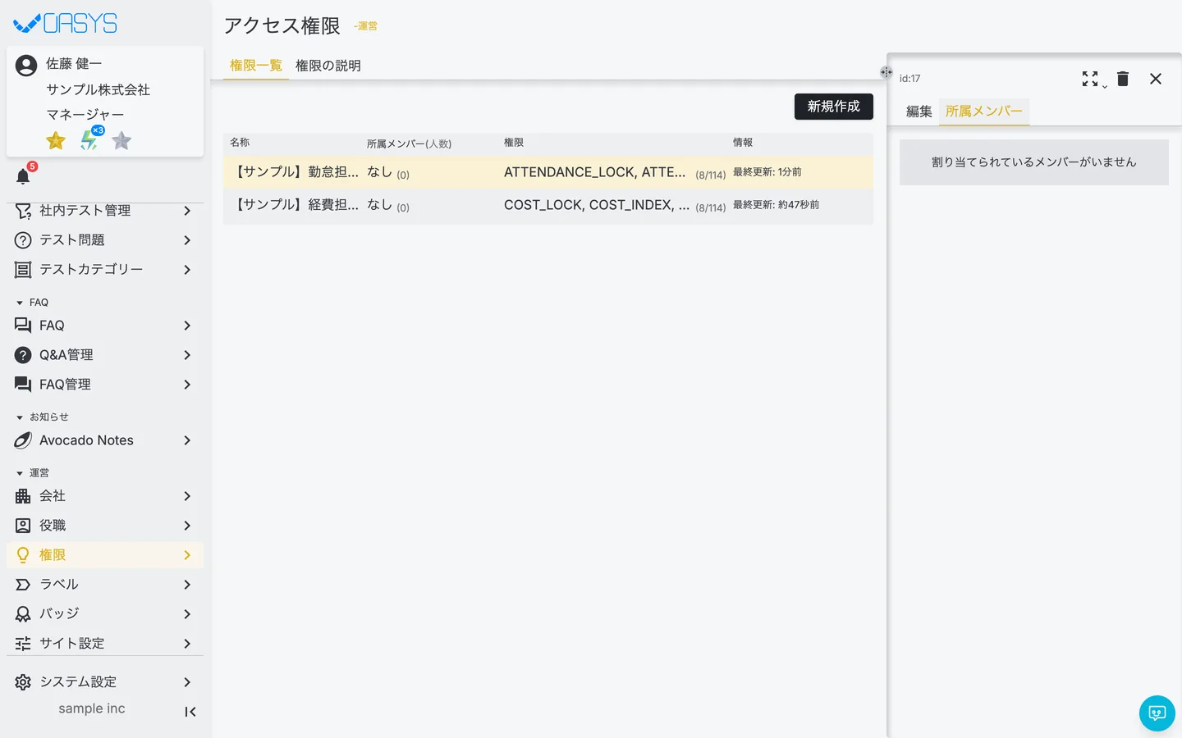Expand the テストカテゴリー menu chevron
The width and height of the screenshot is (1182, 738).
187,270
